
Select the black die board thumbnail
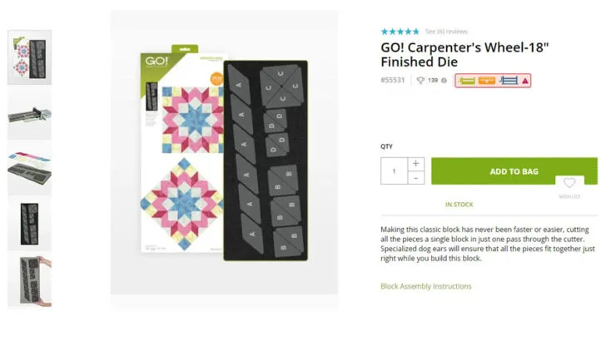click(30, 224)
